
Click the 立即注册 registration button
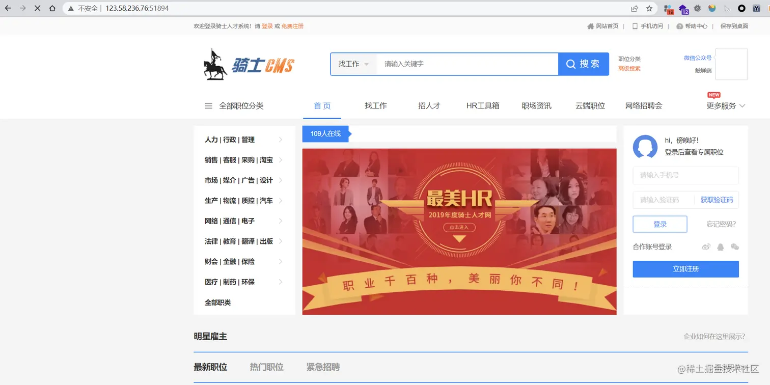[685, 269]
